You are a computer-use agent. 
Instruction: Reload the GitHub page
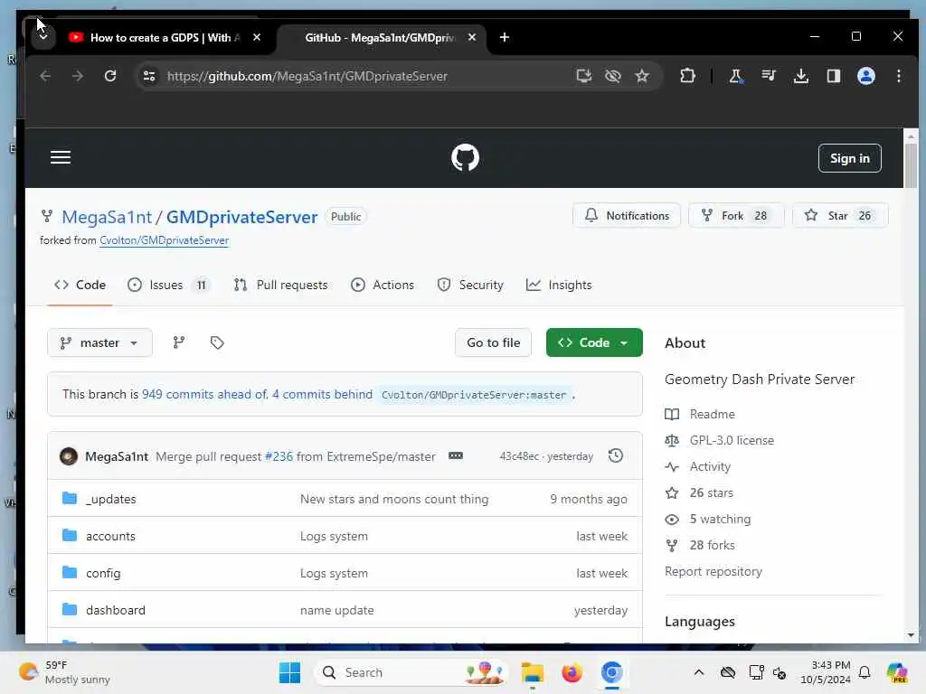click(109, 76)
